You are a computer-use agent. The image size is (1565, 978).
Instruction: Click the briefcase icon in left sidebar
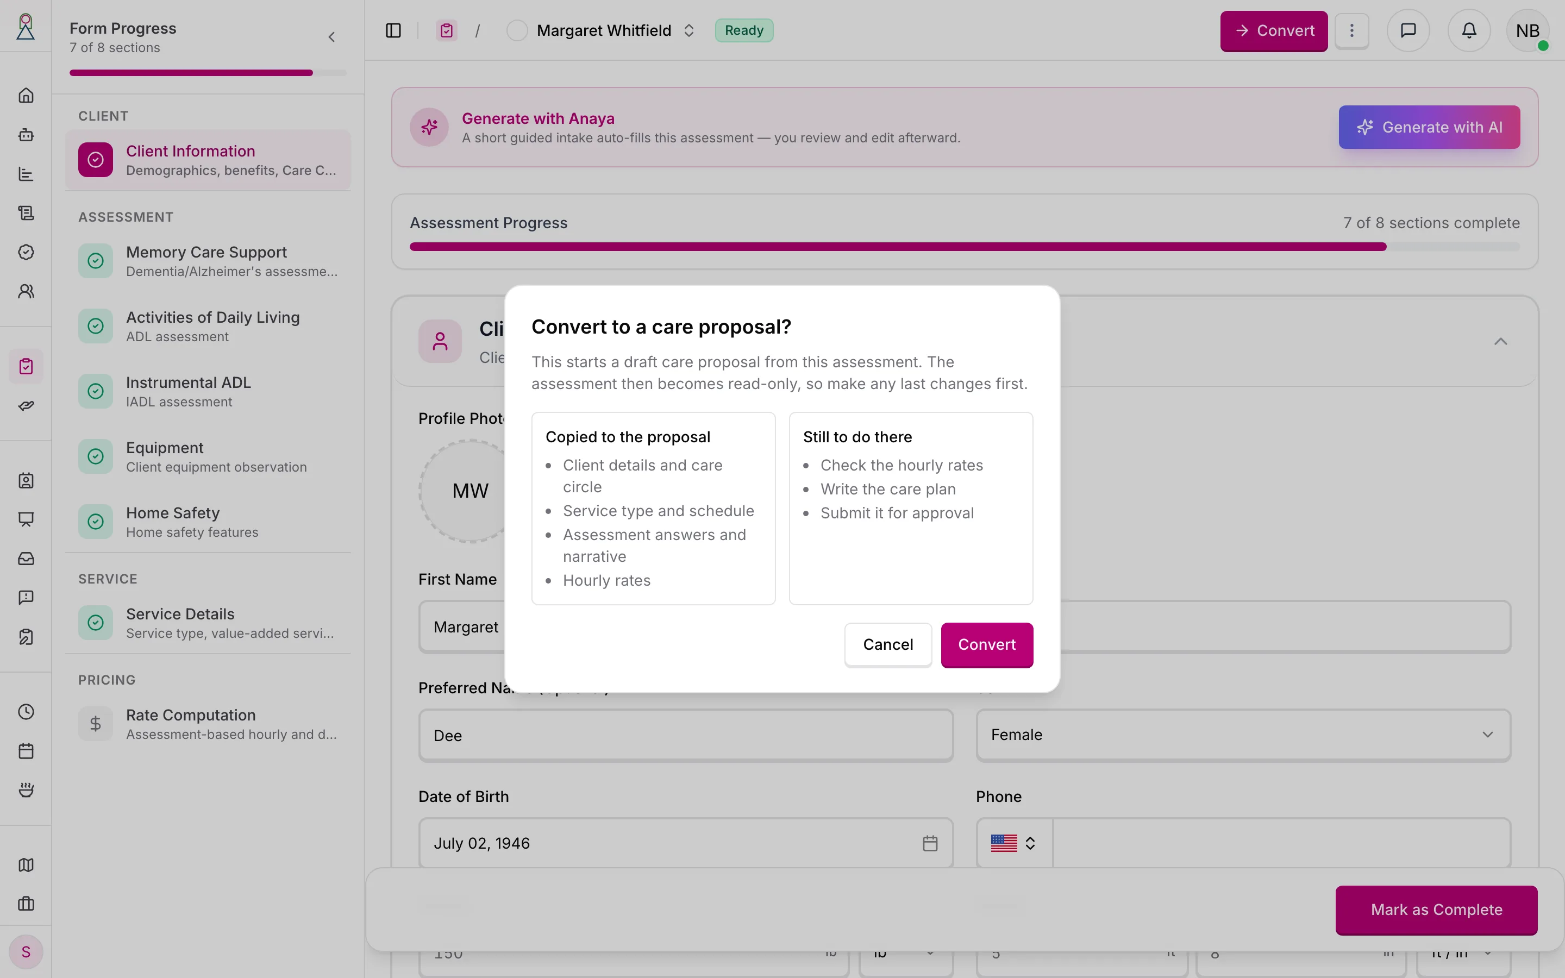[26, 904]
